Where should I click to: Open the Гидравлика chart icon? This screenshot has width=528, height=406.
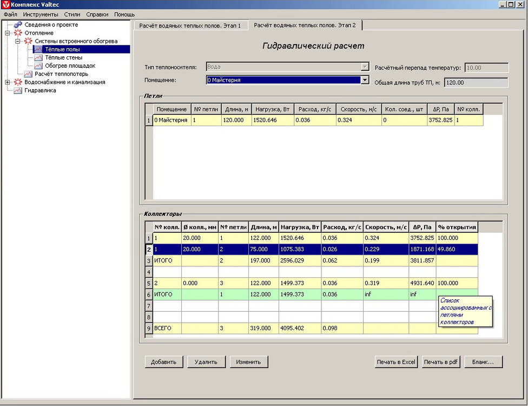[18, 90]
